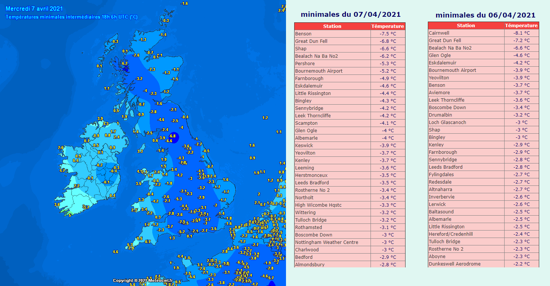Select the 'Baltasound' station cell
The width and height of the screenshot is (550, 286).
coord(466,212)
